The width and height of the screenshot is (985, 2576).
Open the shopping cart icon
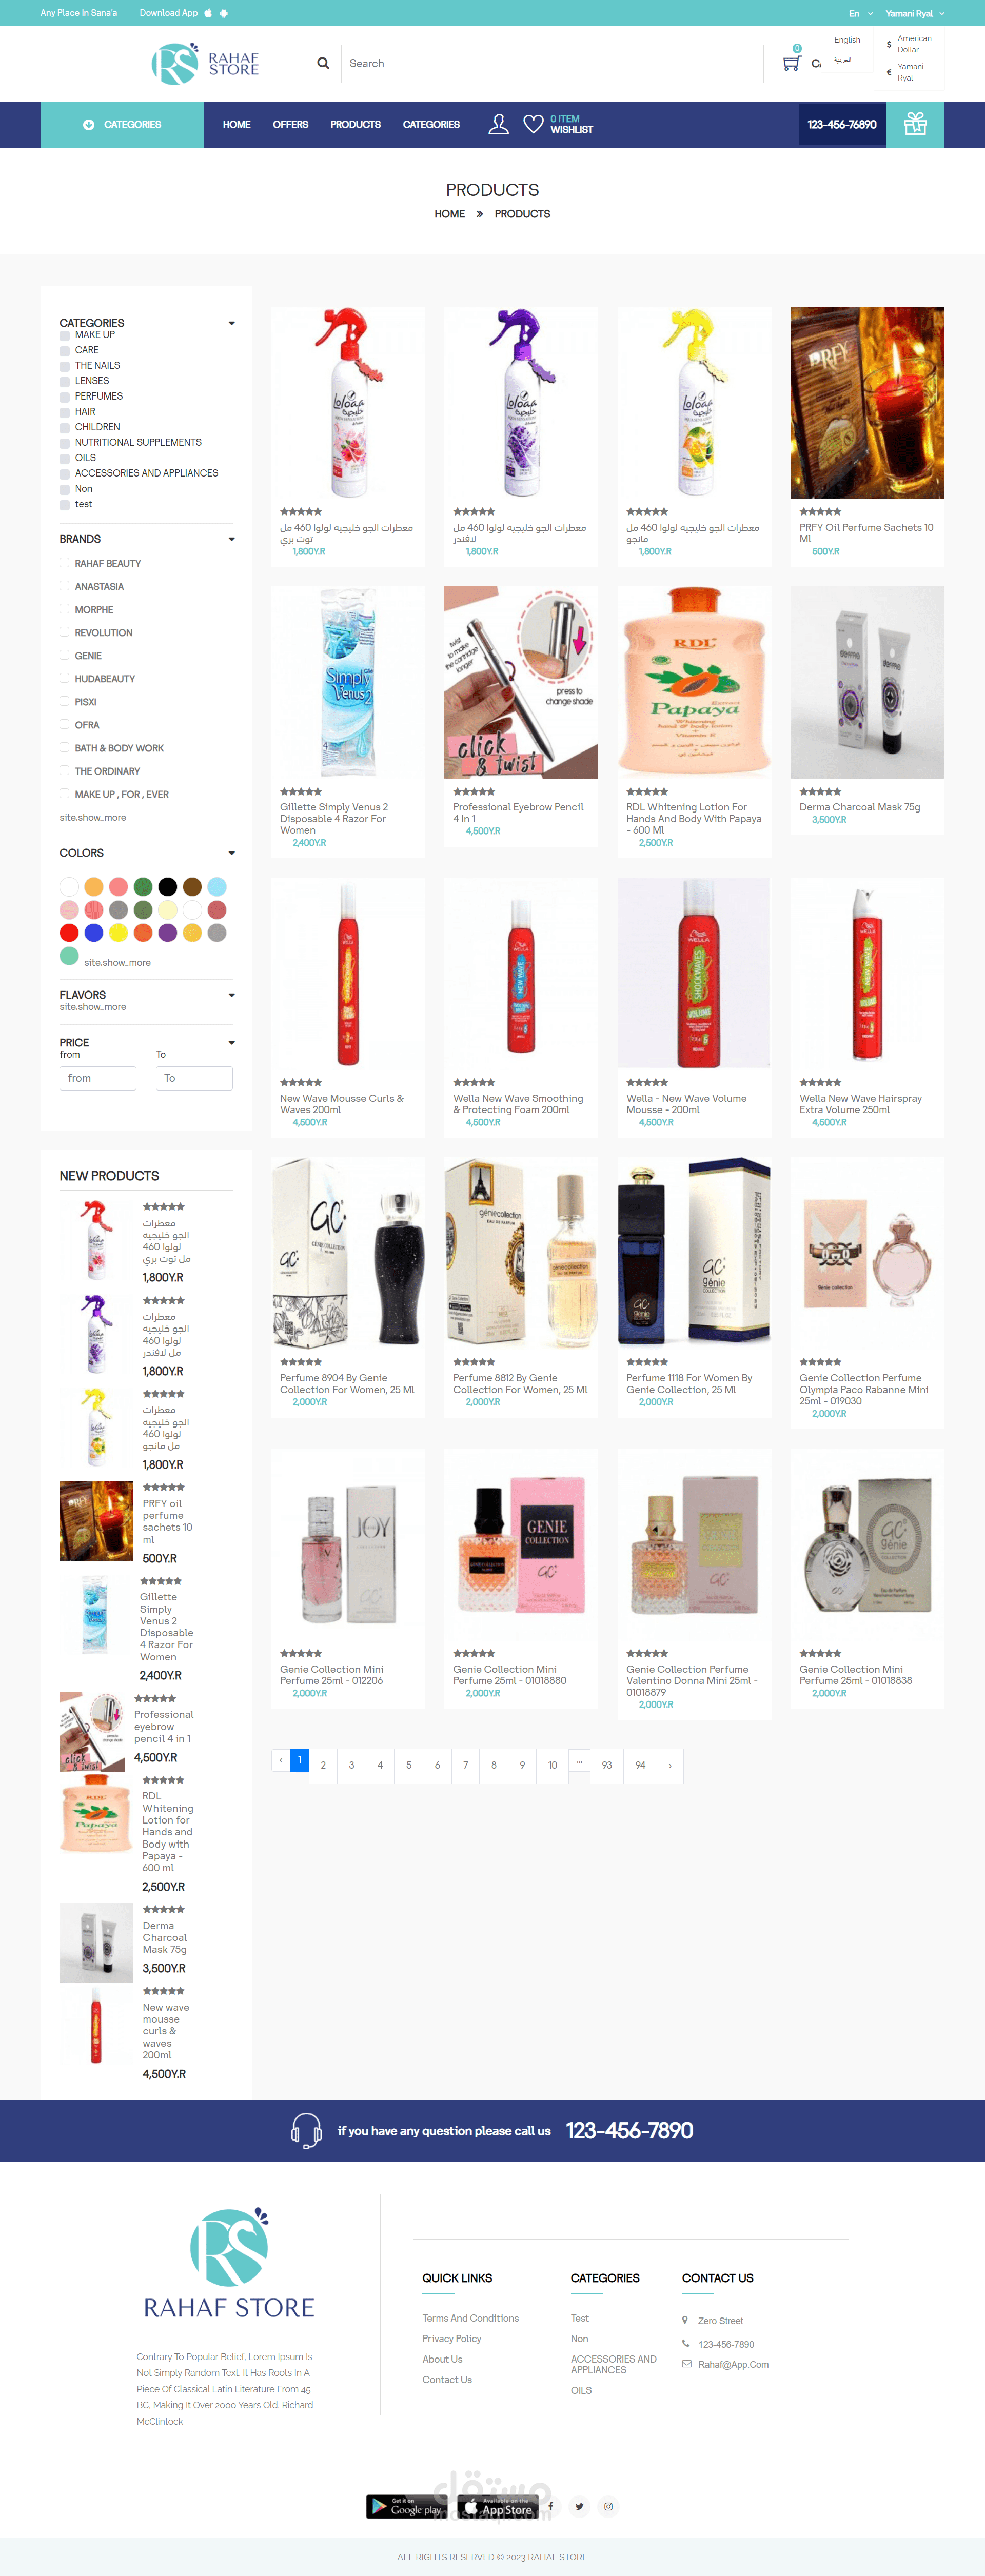791,63
